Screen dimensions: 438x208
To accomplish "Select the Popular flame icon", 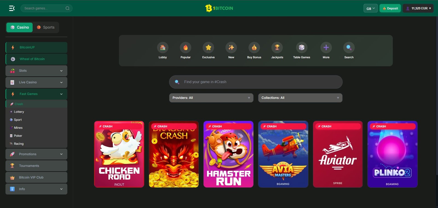I will (x=185, y=48).
